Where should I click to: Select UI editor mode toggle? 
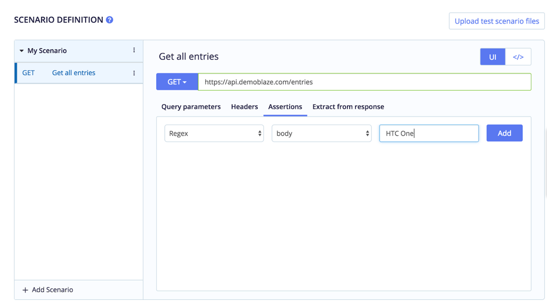click(x=493, y=57)
